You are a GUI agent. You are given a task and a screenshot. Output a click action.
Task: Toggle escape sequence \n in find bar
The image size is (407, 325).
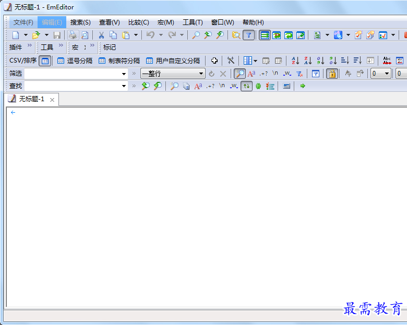[x=222, y=86]
